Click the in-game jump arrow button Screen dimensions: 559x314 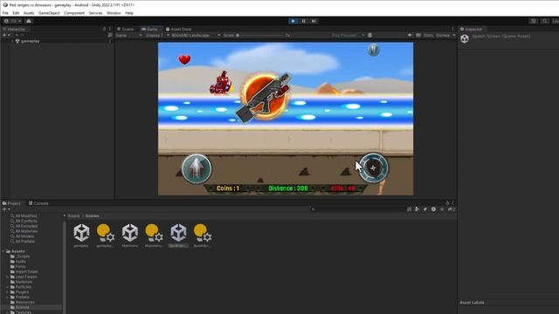click(x=197, y=168)
